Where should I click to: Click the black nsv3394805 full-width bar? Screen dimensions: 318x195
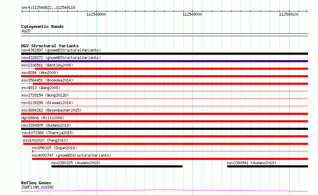click(164, 129)
